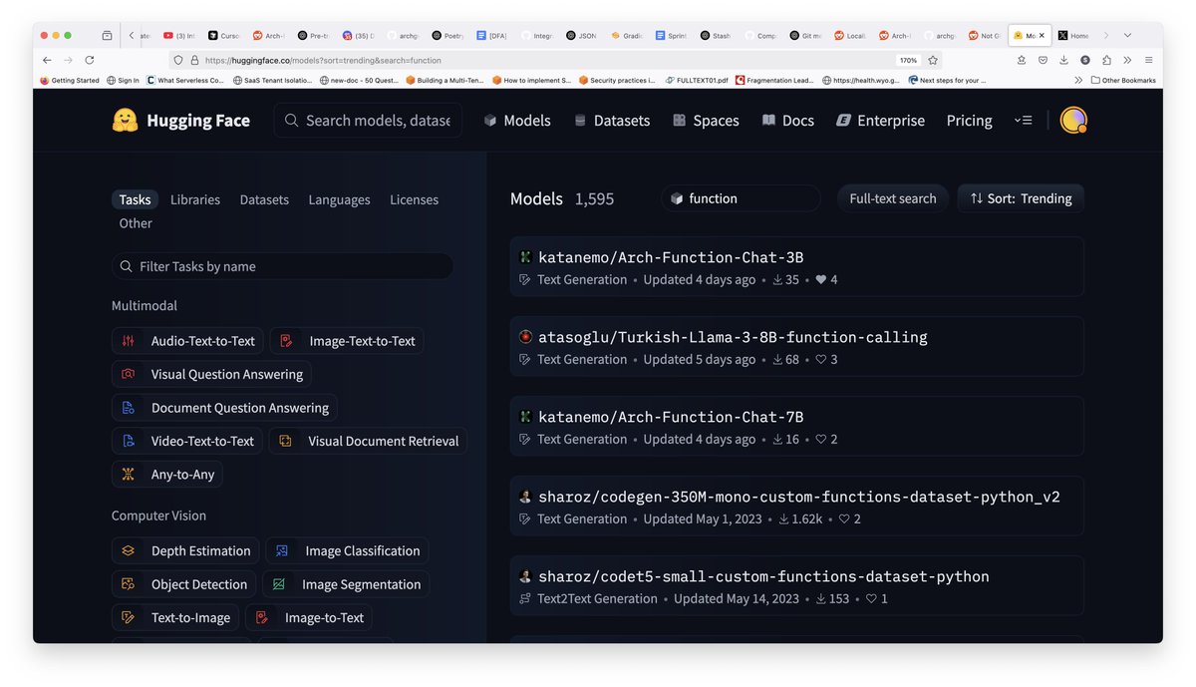Open the browser hamburger application menu

click(1148, 60)
